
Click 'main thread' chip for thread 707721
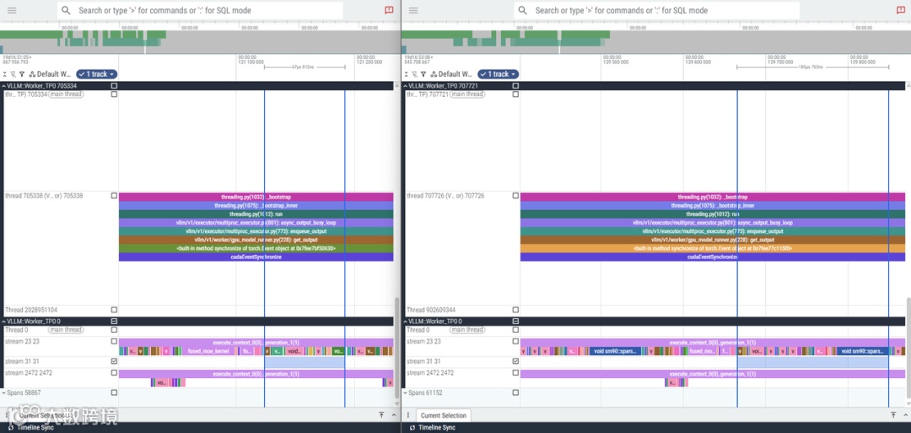(467, 95)
